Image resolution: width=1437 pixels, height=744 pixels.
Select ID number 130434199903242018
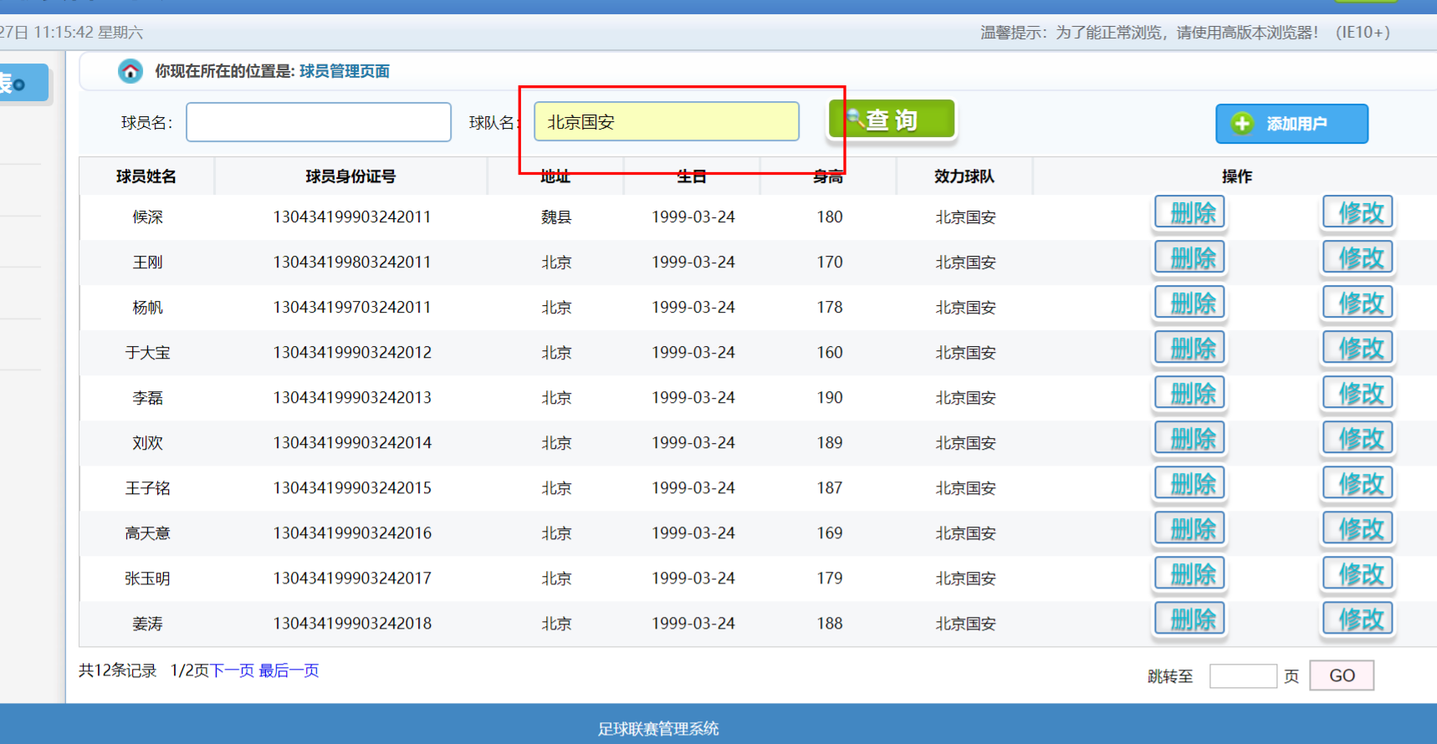pyautogui.click(x=352, y=624)
